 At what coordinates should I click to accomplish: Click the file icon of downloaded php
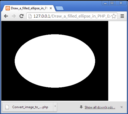[7, 107]
